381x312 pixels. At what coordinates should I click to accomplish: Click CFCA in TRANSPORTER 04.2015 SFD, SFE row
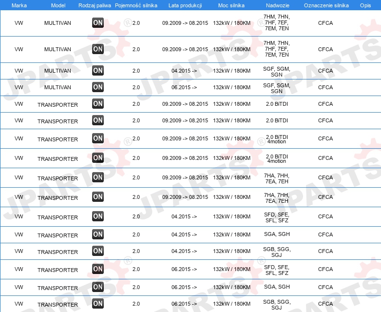click(325, 216)
